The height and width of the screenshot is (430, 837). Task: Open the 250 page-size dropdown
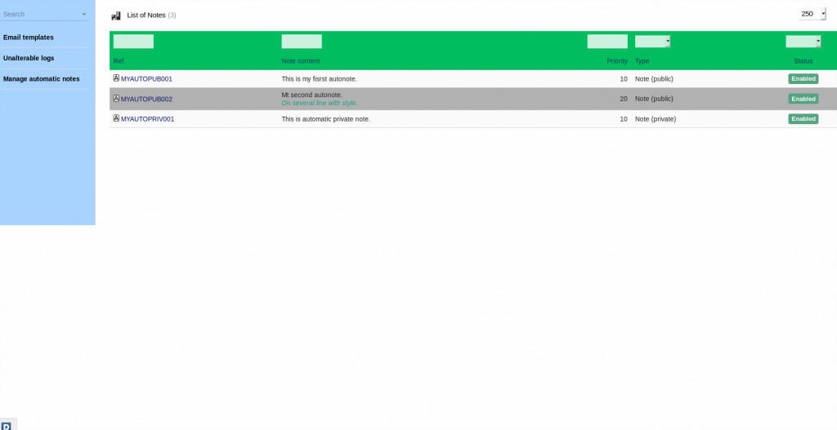click(812, 14)
